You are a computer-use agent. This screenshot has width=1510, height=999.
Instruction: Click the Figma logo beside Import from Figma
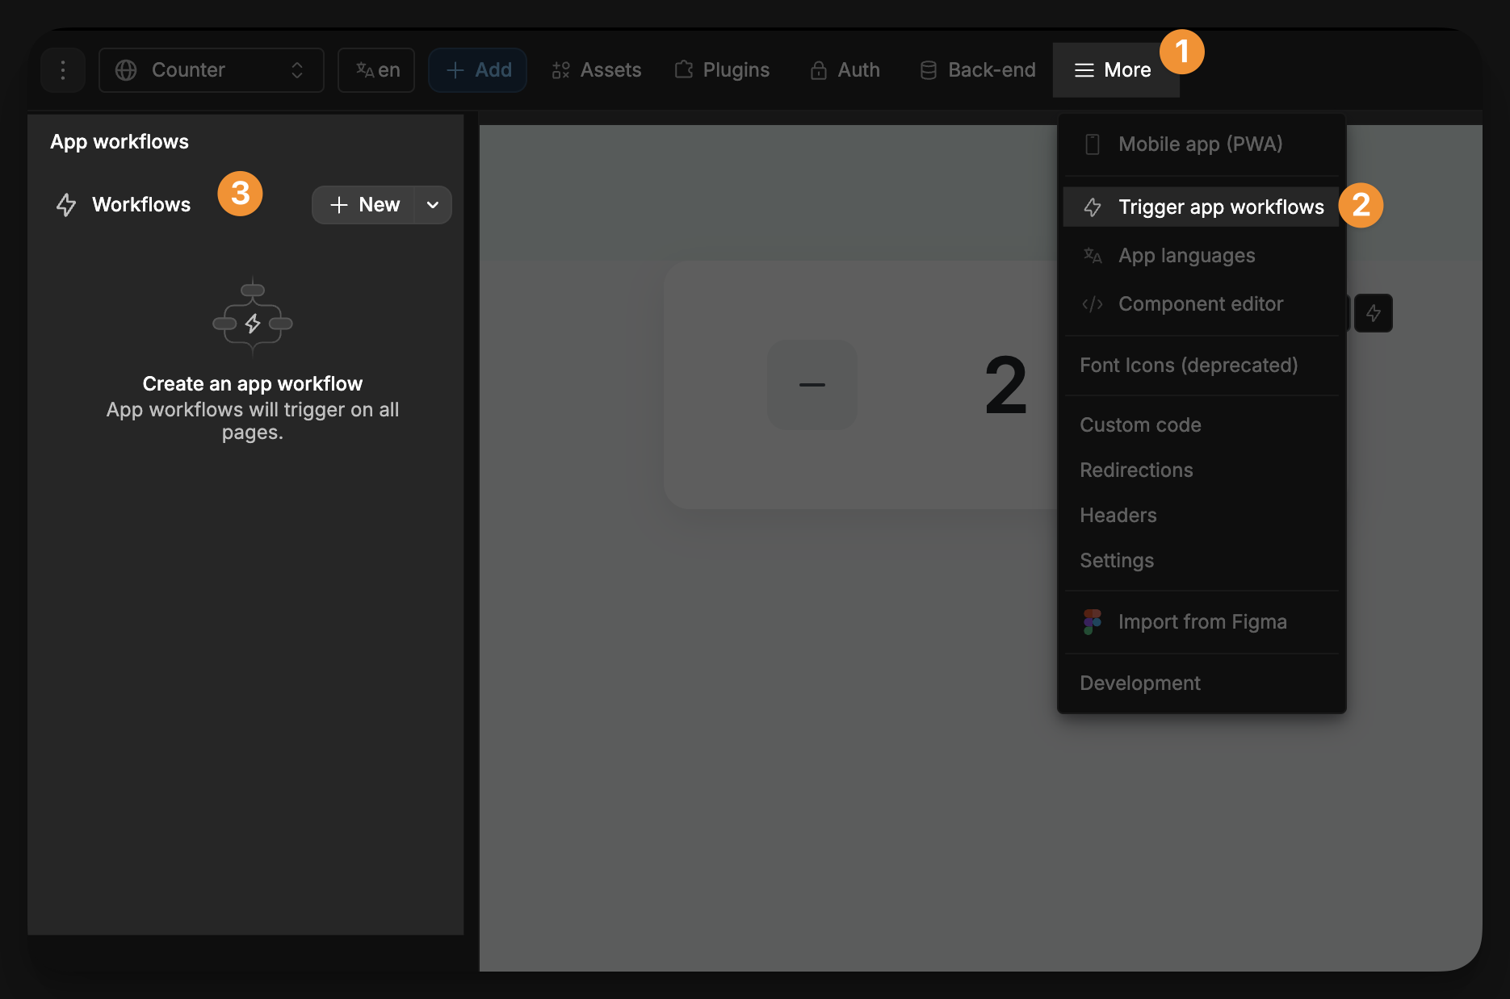1093,621
